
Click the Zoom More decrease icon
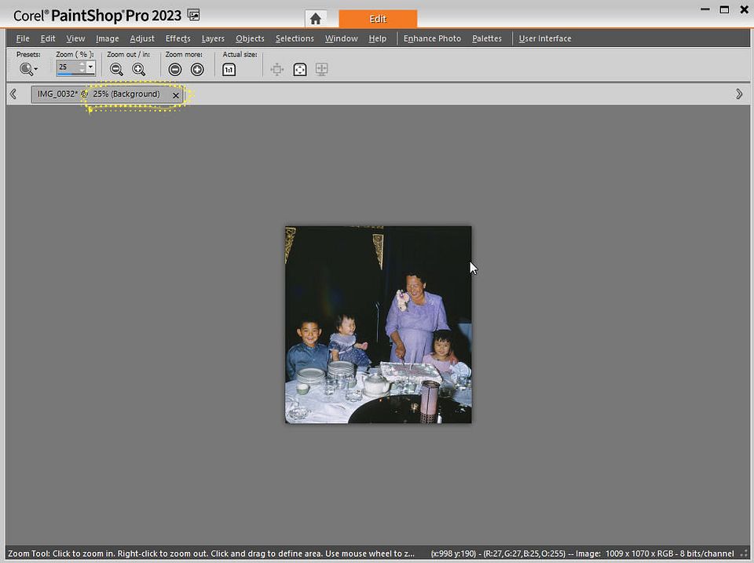pos(174,69)
